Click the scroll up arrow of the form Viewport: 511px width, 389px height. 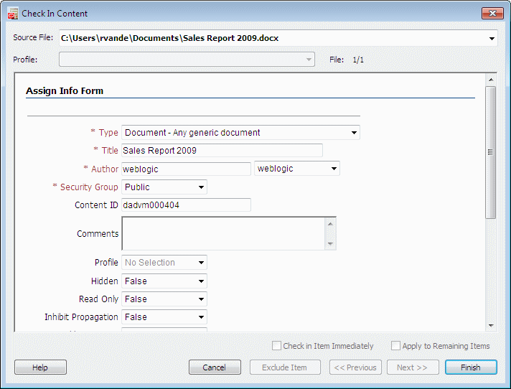point(491,80)
